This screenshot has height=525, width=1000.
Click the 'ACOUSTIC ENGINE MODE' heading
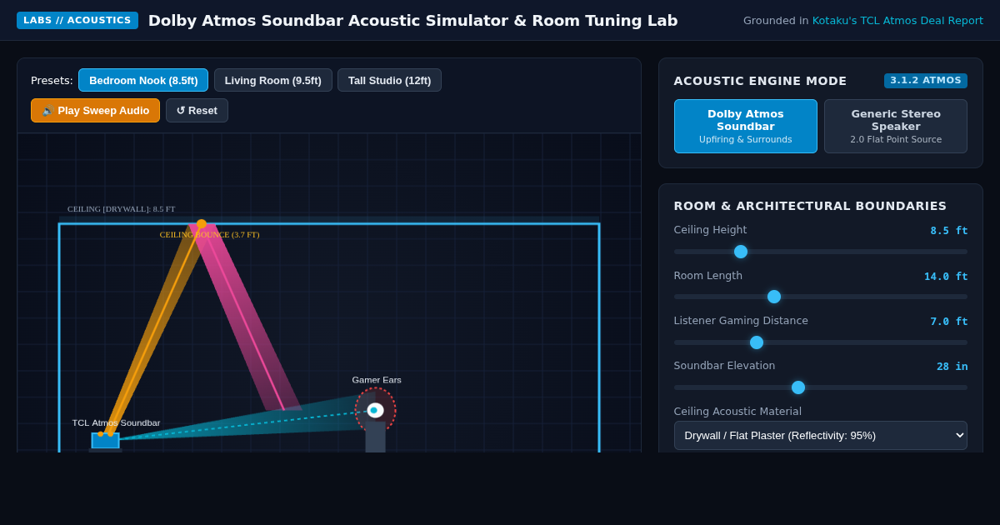[760, 81]
